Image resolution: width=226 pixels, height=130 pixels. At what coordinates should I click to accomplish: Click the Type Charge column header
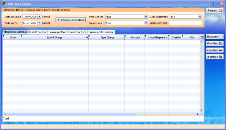pos(106,37)
